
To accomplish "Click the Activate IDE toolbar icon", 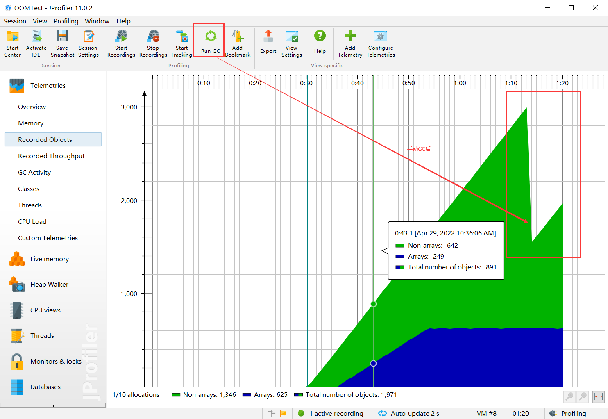I will pos(36,43).
